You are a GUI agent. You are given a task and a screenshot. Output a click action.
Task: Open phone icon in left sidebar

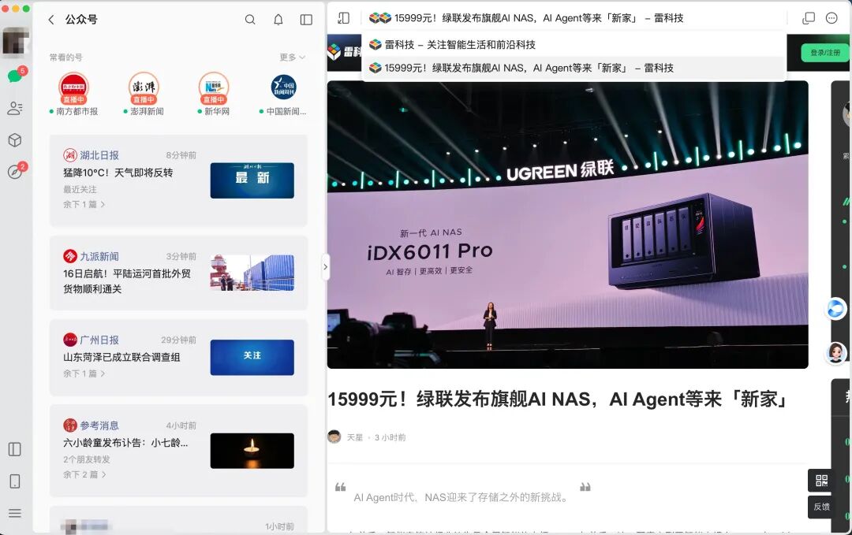pos(15,481)
